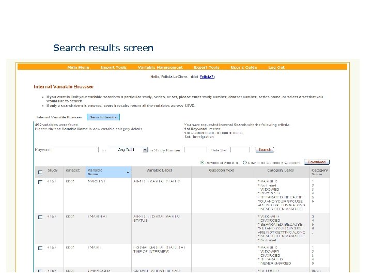The image size is (372, 279).
Task: Log Out from the top bar
Action: click(276, 67)
